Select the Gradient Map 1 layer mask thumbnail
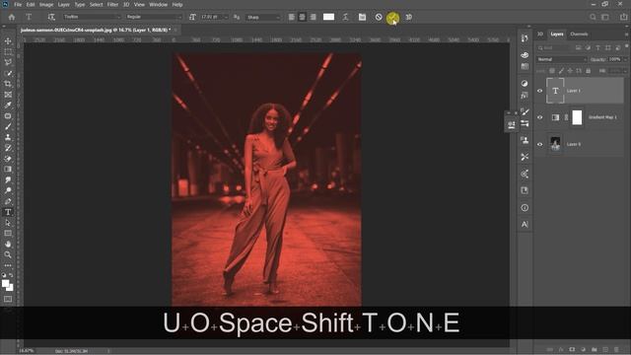 [x=577, y=117]
